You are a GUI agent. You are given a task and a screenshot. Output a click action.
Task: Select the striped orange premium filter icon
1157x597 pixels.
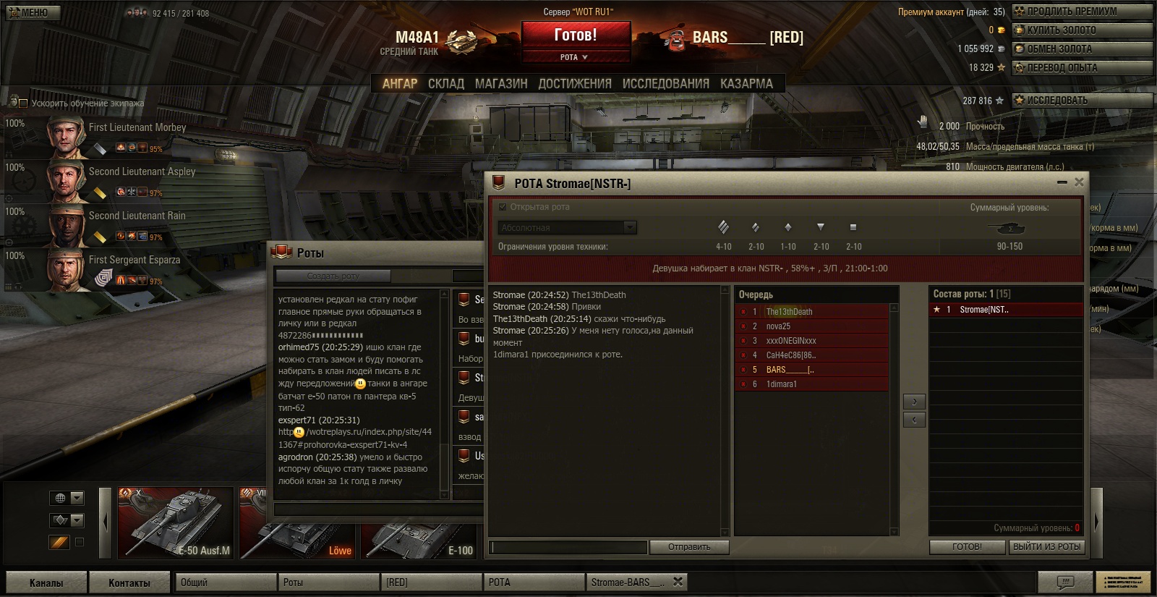pyautogui.click(x=59, y=542)
